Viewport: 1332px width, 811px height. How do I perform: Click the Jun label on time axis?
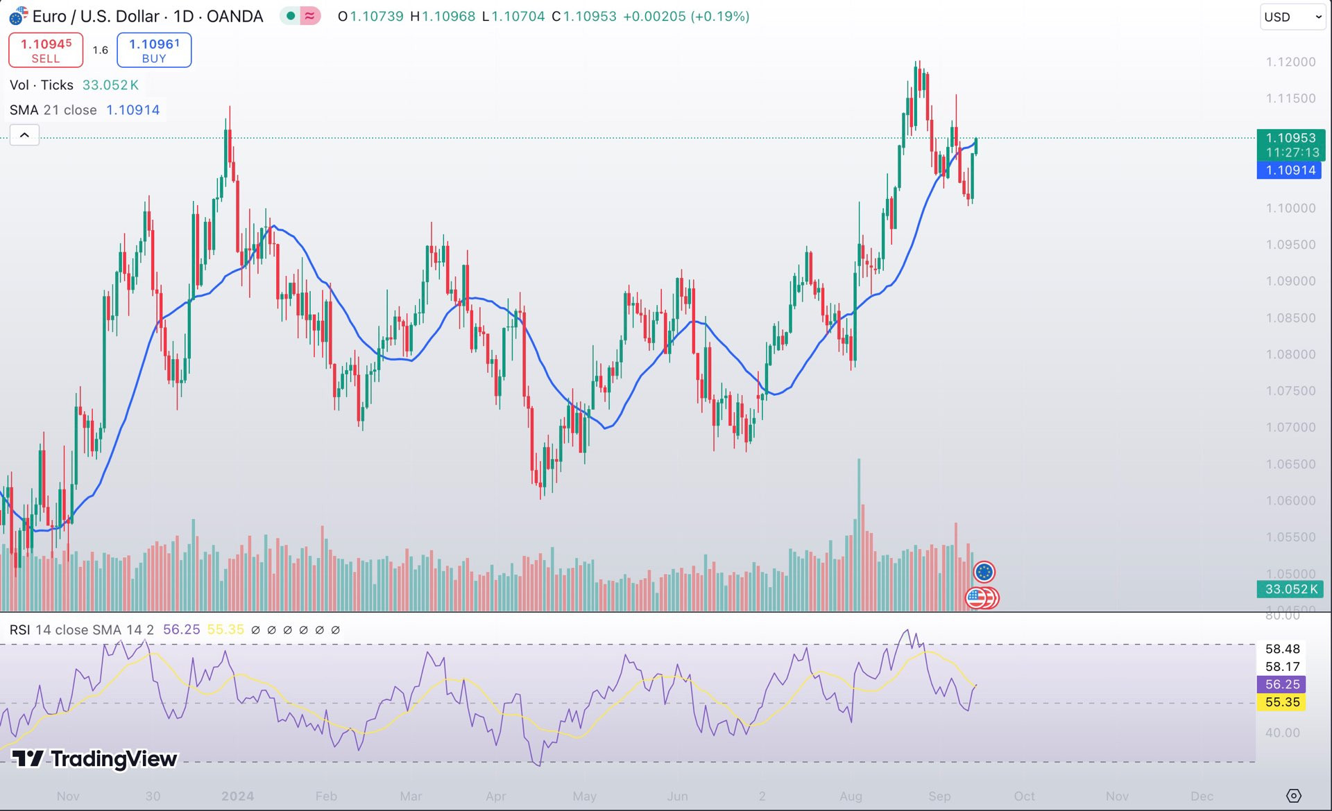677,796
